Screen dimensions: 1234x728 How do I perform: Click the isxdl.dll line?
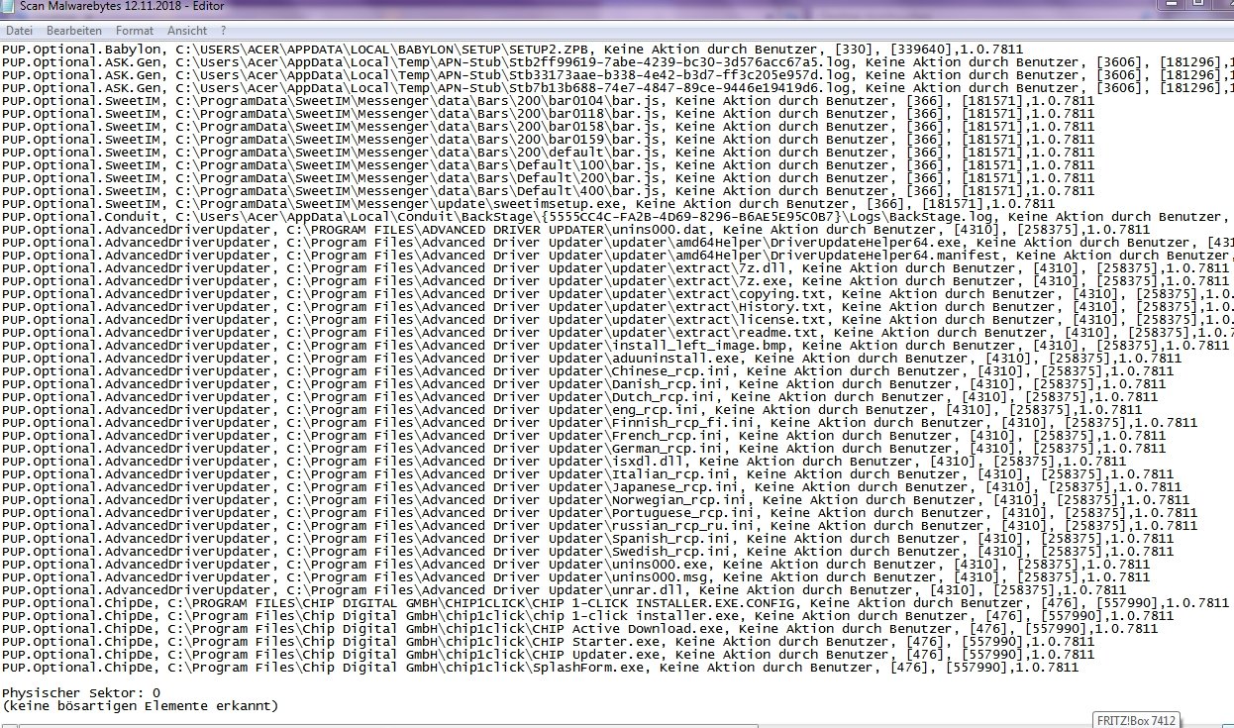[x=564, y=461]
